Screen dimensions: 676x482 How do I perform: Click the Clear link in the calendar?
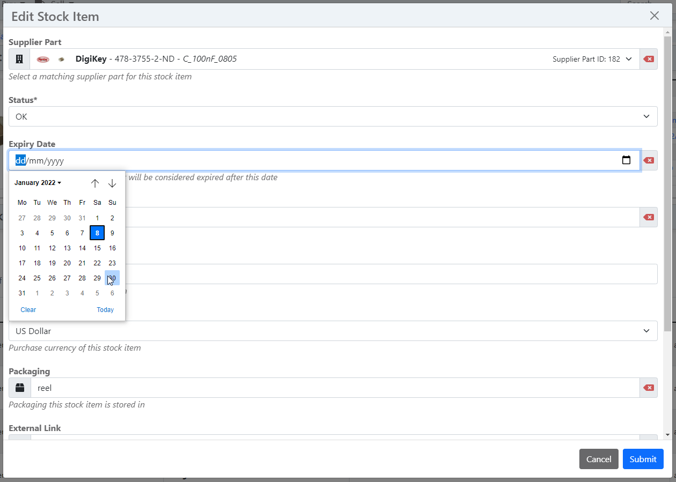(x=28, y=310)
